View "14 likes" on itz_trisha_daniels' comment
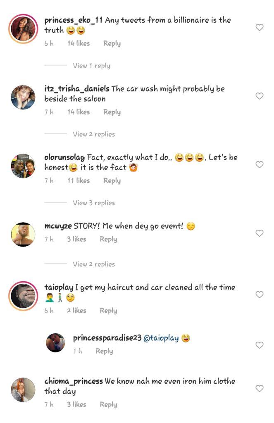274x423 pixels. [x=79, y=112]
